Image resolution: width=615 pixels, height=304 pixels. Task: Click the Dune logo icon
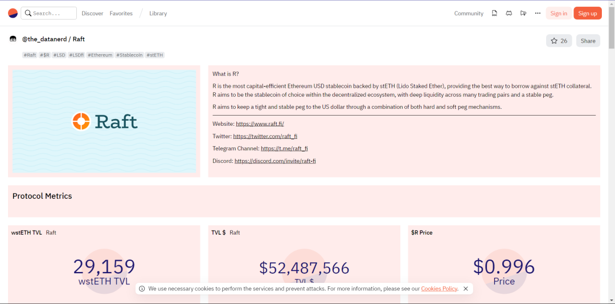point(13,13)
